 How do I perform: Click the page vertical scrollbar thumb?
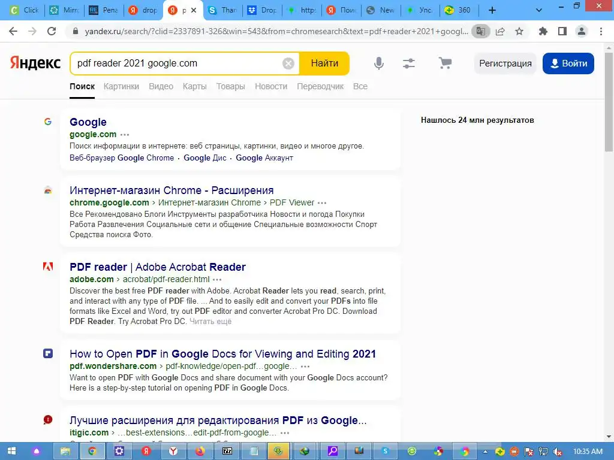(x=609, y=102)
